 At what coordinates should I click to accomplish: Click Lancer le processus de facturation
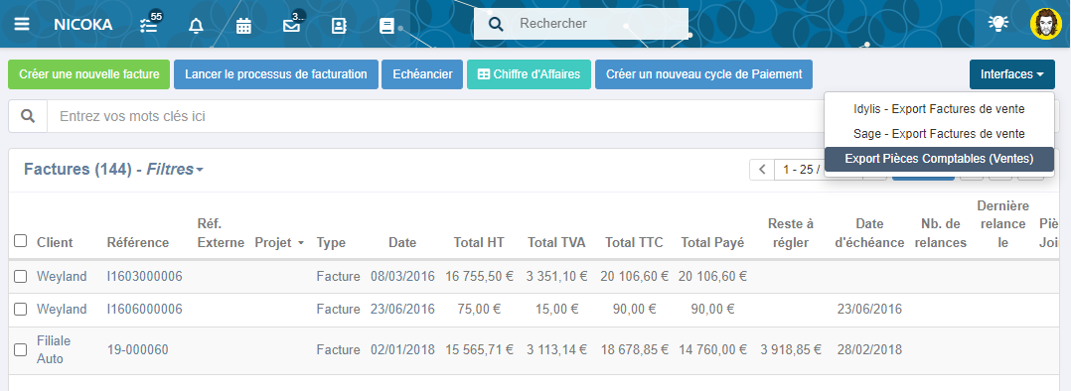point(276,74)
